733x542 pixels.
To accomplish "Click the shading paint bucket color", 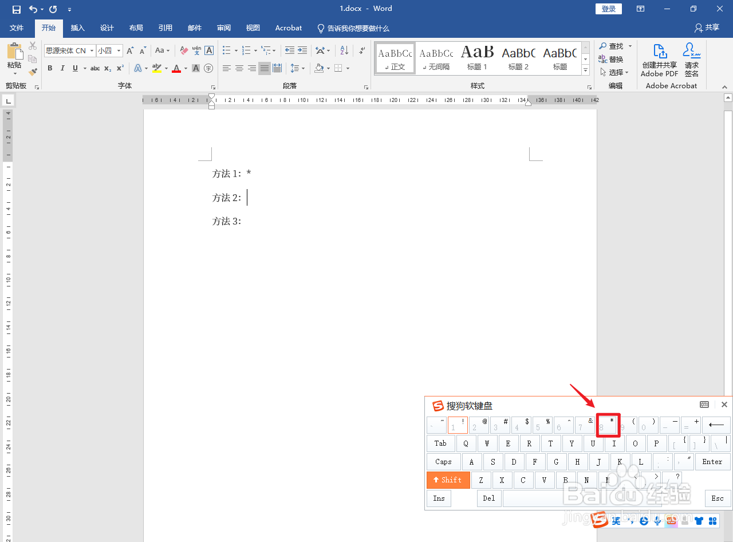I will click(320, 68).
